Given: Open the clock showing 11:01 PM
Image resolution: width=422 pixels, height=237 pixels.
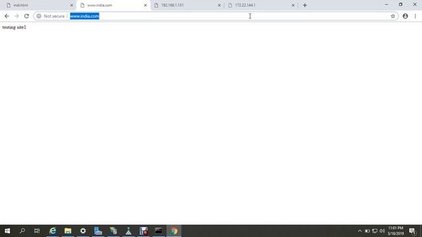Looking at the screenshot, I should [396, 231].
